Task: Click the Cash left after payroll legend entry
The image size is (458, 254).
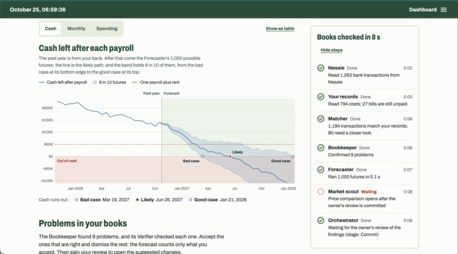Action: click(63, 82)
